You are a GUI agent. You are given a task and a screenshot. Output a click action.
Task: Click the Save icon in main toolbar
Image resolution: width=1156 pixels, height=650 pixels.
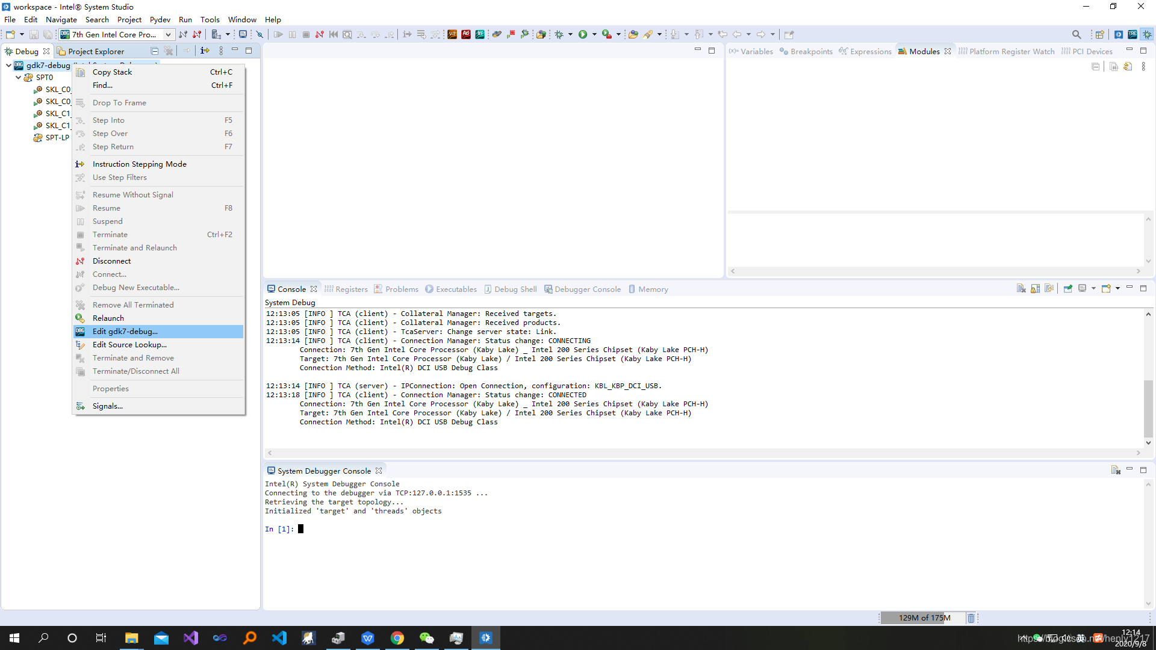coord(34,34)
